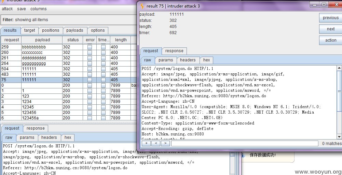Select headers tab in result 75 window
This screenshot has width=342, height=175.
188,60
